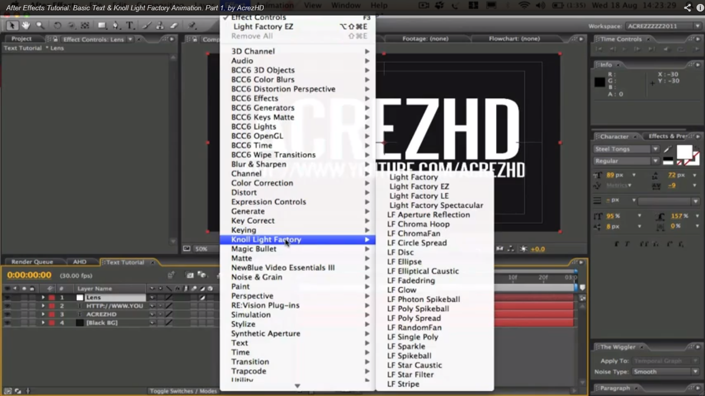Click the volume icon in menu bar

tap(540, 6)
